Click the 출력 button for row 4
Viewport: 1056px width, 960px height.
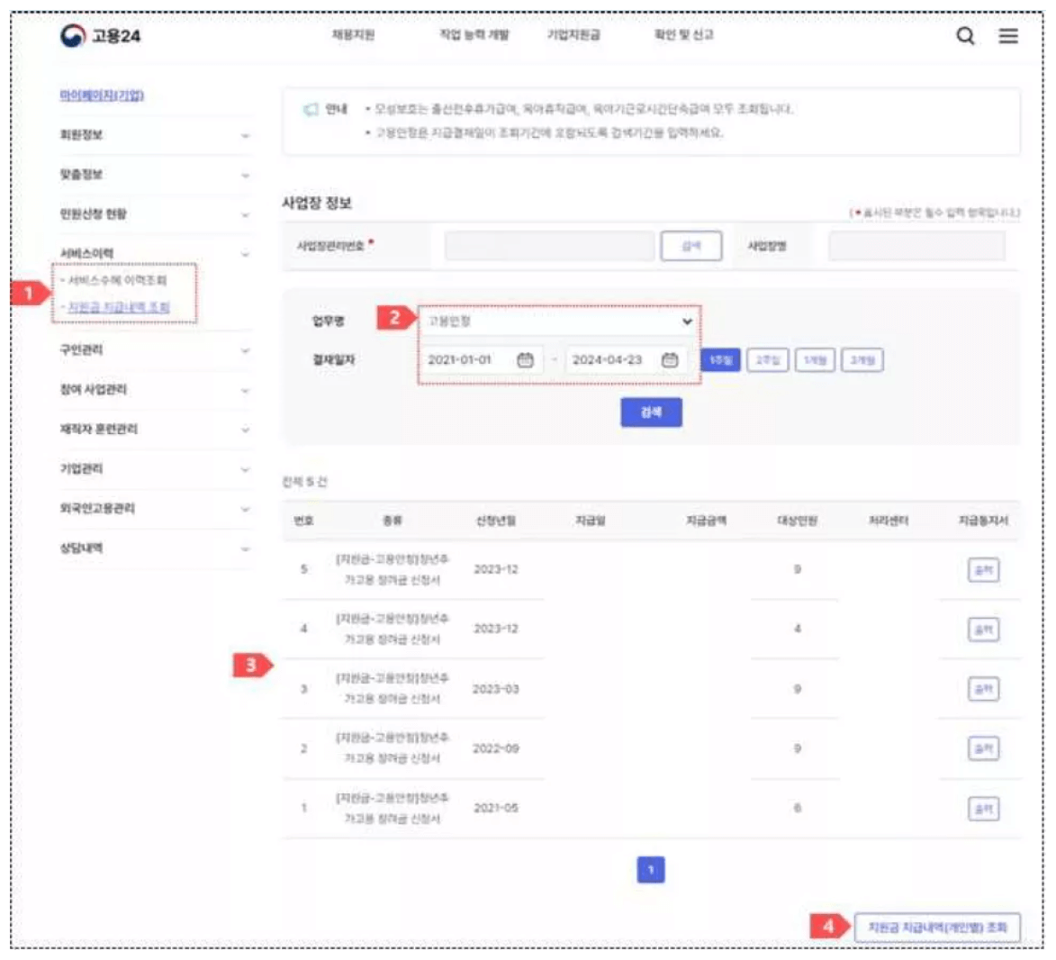coord(983,629)
